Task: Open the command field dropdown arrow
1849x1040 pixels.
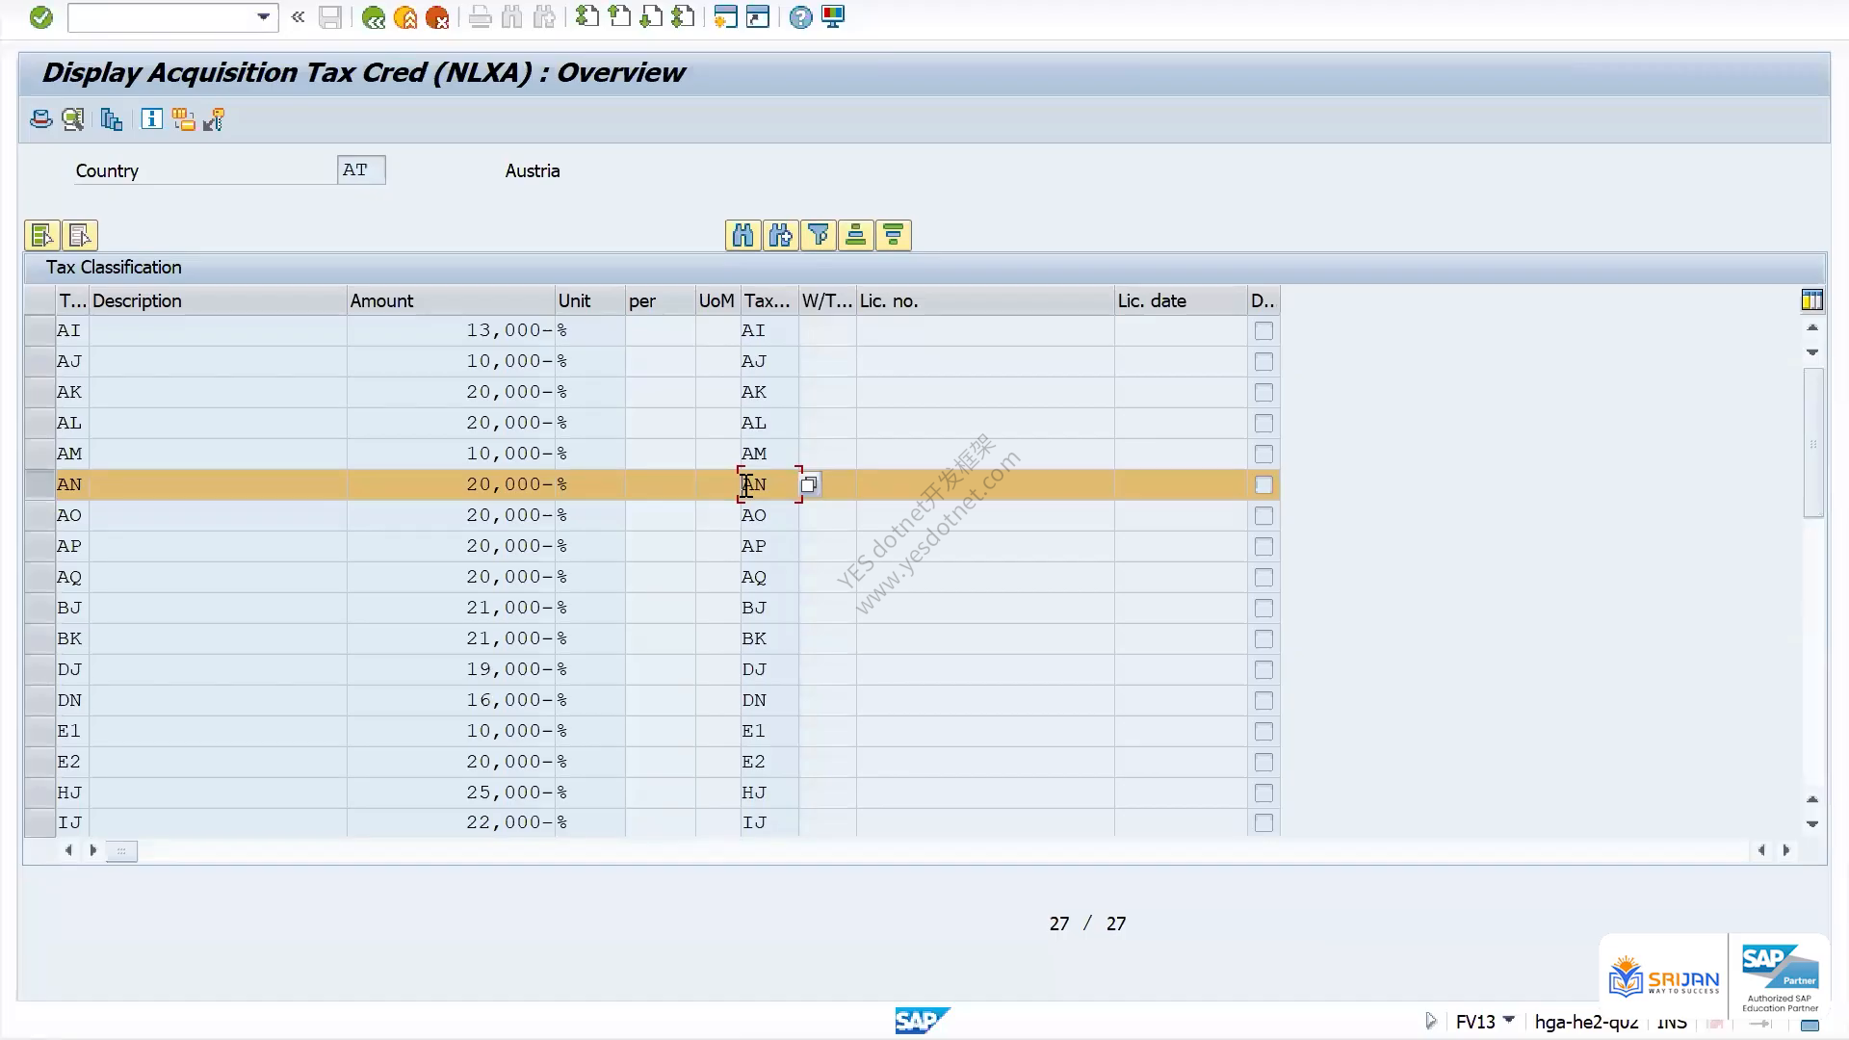Action: coord(263,17)
